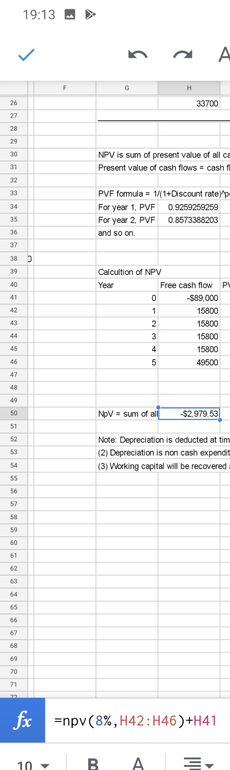Tap the NPV result cell -$2,979.53
This screenshot has height=770, width=230.
[x=189, y=414]
